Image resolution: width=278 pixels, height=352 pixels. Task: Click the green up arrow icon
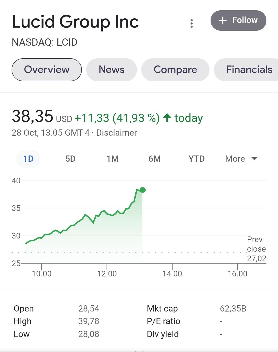(x=167, y=118)
